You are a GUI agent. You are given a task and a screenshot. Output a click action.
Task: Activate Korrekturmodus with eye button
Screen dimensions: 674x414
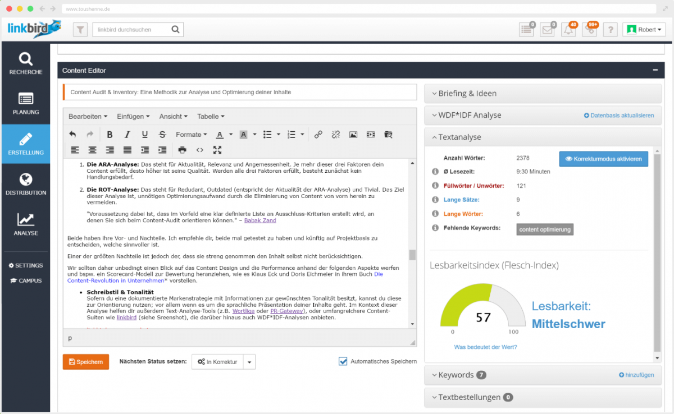pyautogui.click(x=603, y=159)
